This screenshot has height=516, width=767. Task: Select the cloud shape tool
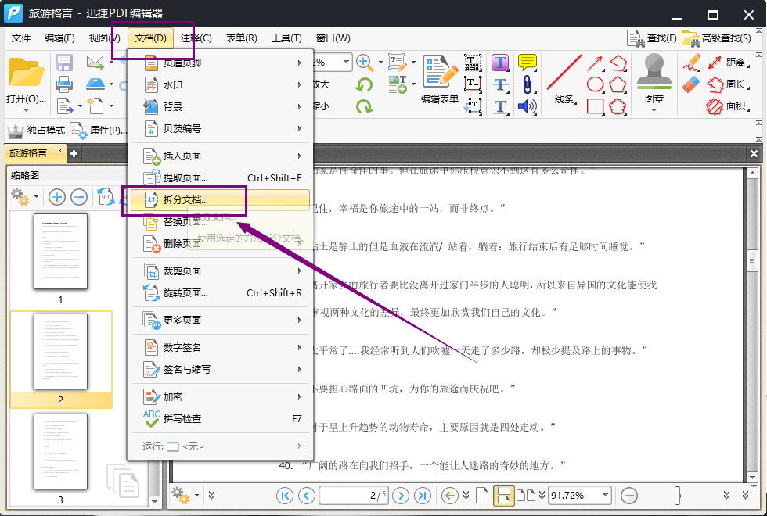(x=618, y=106)
